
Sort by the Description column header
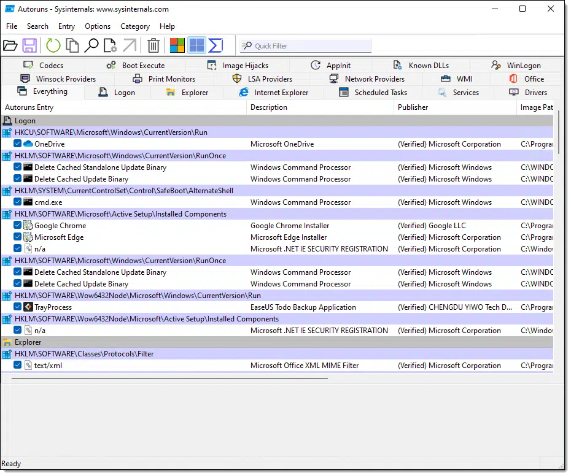pyautogui.click(x=320, y=107)
